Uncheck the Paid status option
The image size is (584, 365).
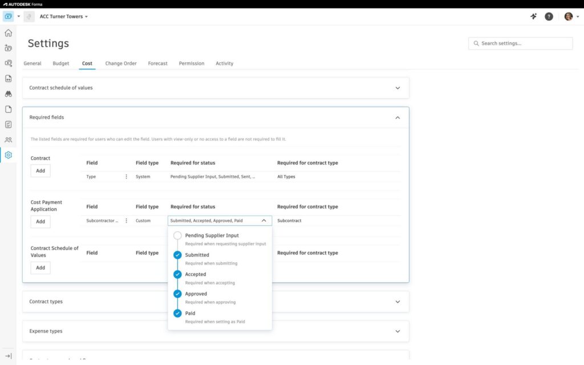pos(177,313)
